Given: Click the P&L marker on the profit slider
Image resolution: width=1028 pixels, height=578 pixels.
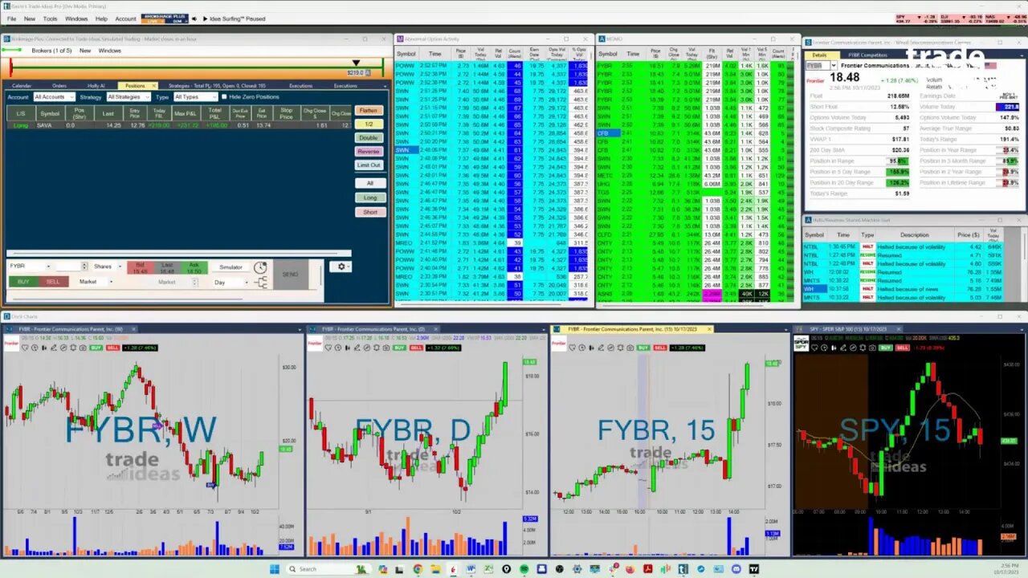Looking at the screenshot, I should pos(356,63).
